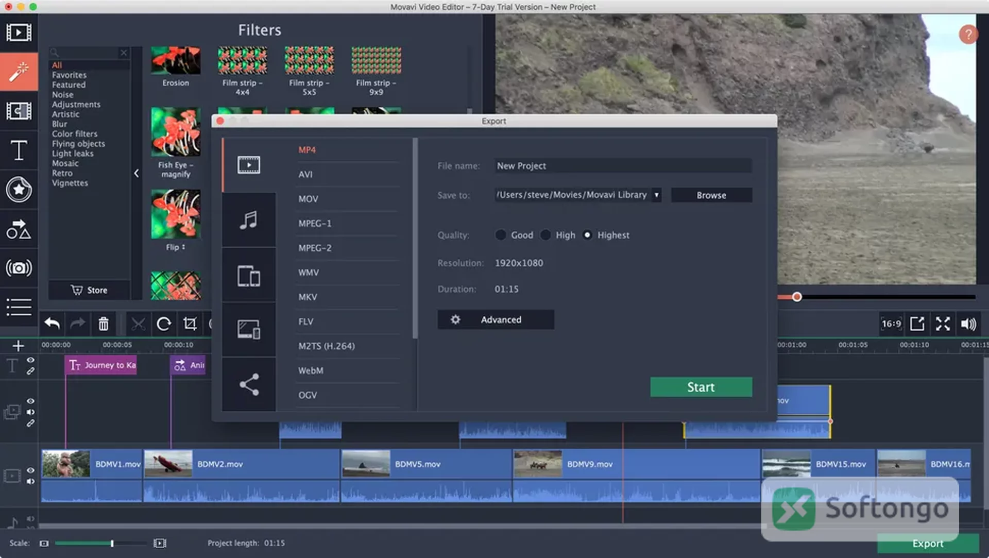Open the Media import panel icon
Viewport: 989px width, 558px height.
19,32
